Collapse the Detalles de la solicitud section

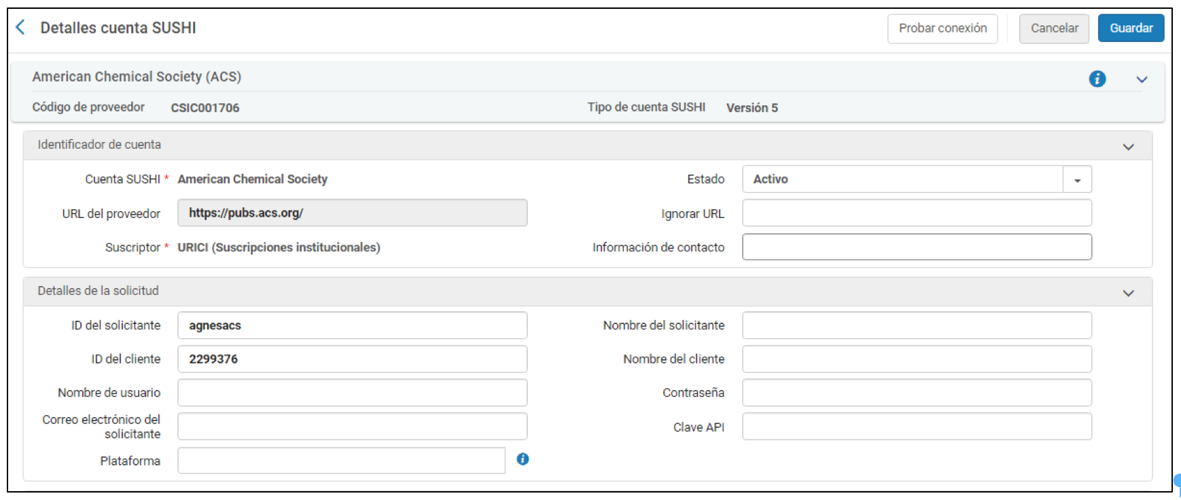(x=1128, y=293)
